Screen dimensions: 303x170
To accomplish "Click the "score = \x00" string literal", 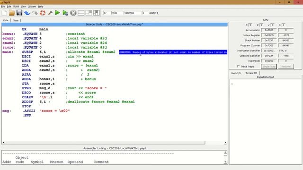I will coord(54,111).
